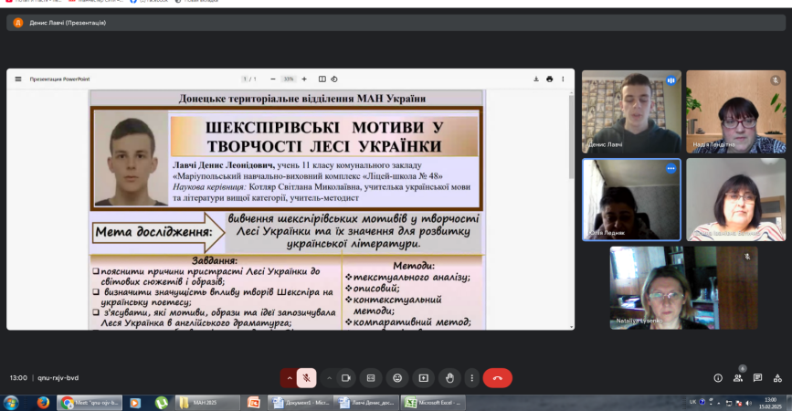Image resolution: width=792 pixels, height=411 pixels.
Task: Leave the call with red hang-up button
Action: coord(498,377)
